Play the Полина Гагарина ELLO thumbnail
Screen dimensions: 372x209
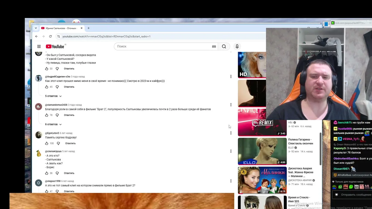tap(262, 151)
